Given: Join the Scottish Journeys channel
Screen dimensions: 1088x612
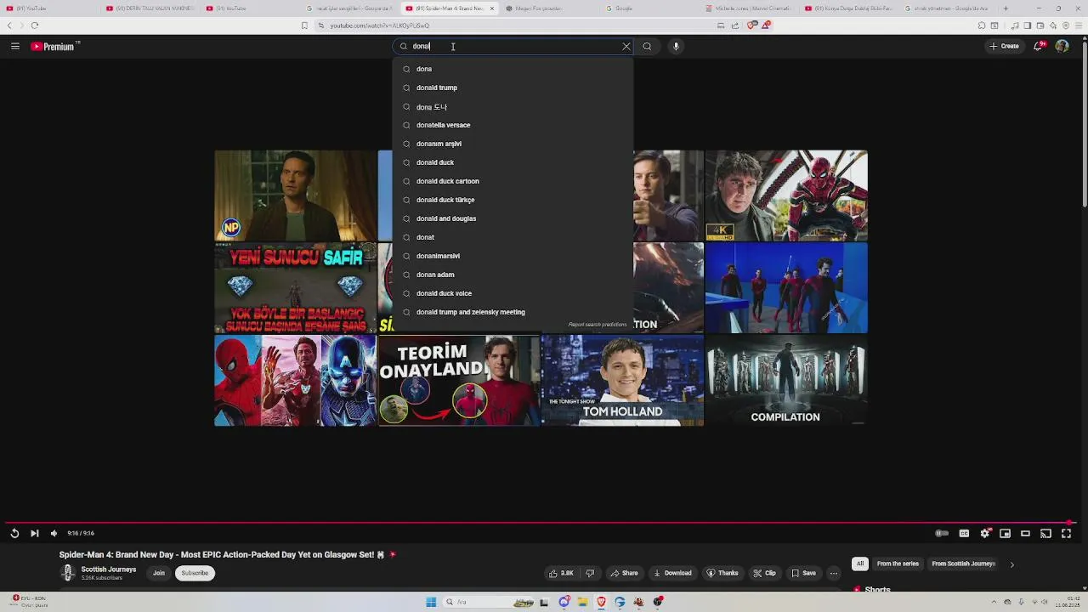Looking at the screenshot, I should click(158, 573).
